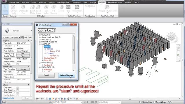The height and width of the screenshot is (104, 185).
Task: Click the ViewCube in the 3D view
Action: click(171, 36)
